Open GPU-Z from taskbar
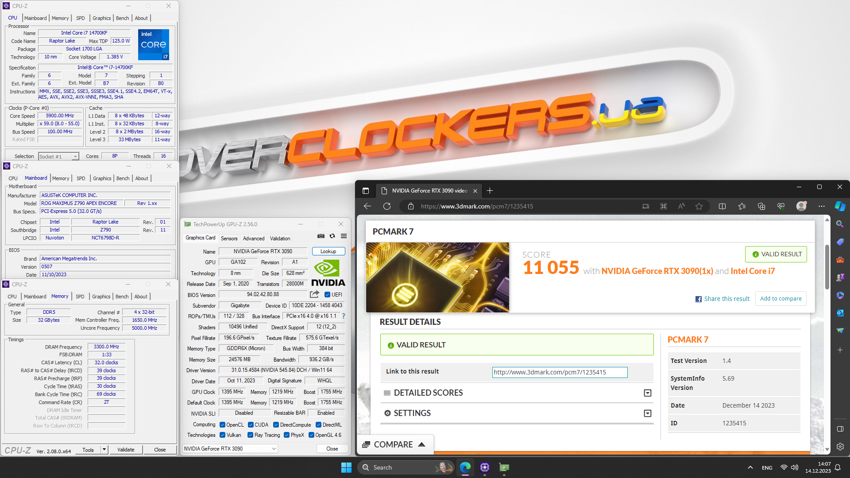 (504, 467)
